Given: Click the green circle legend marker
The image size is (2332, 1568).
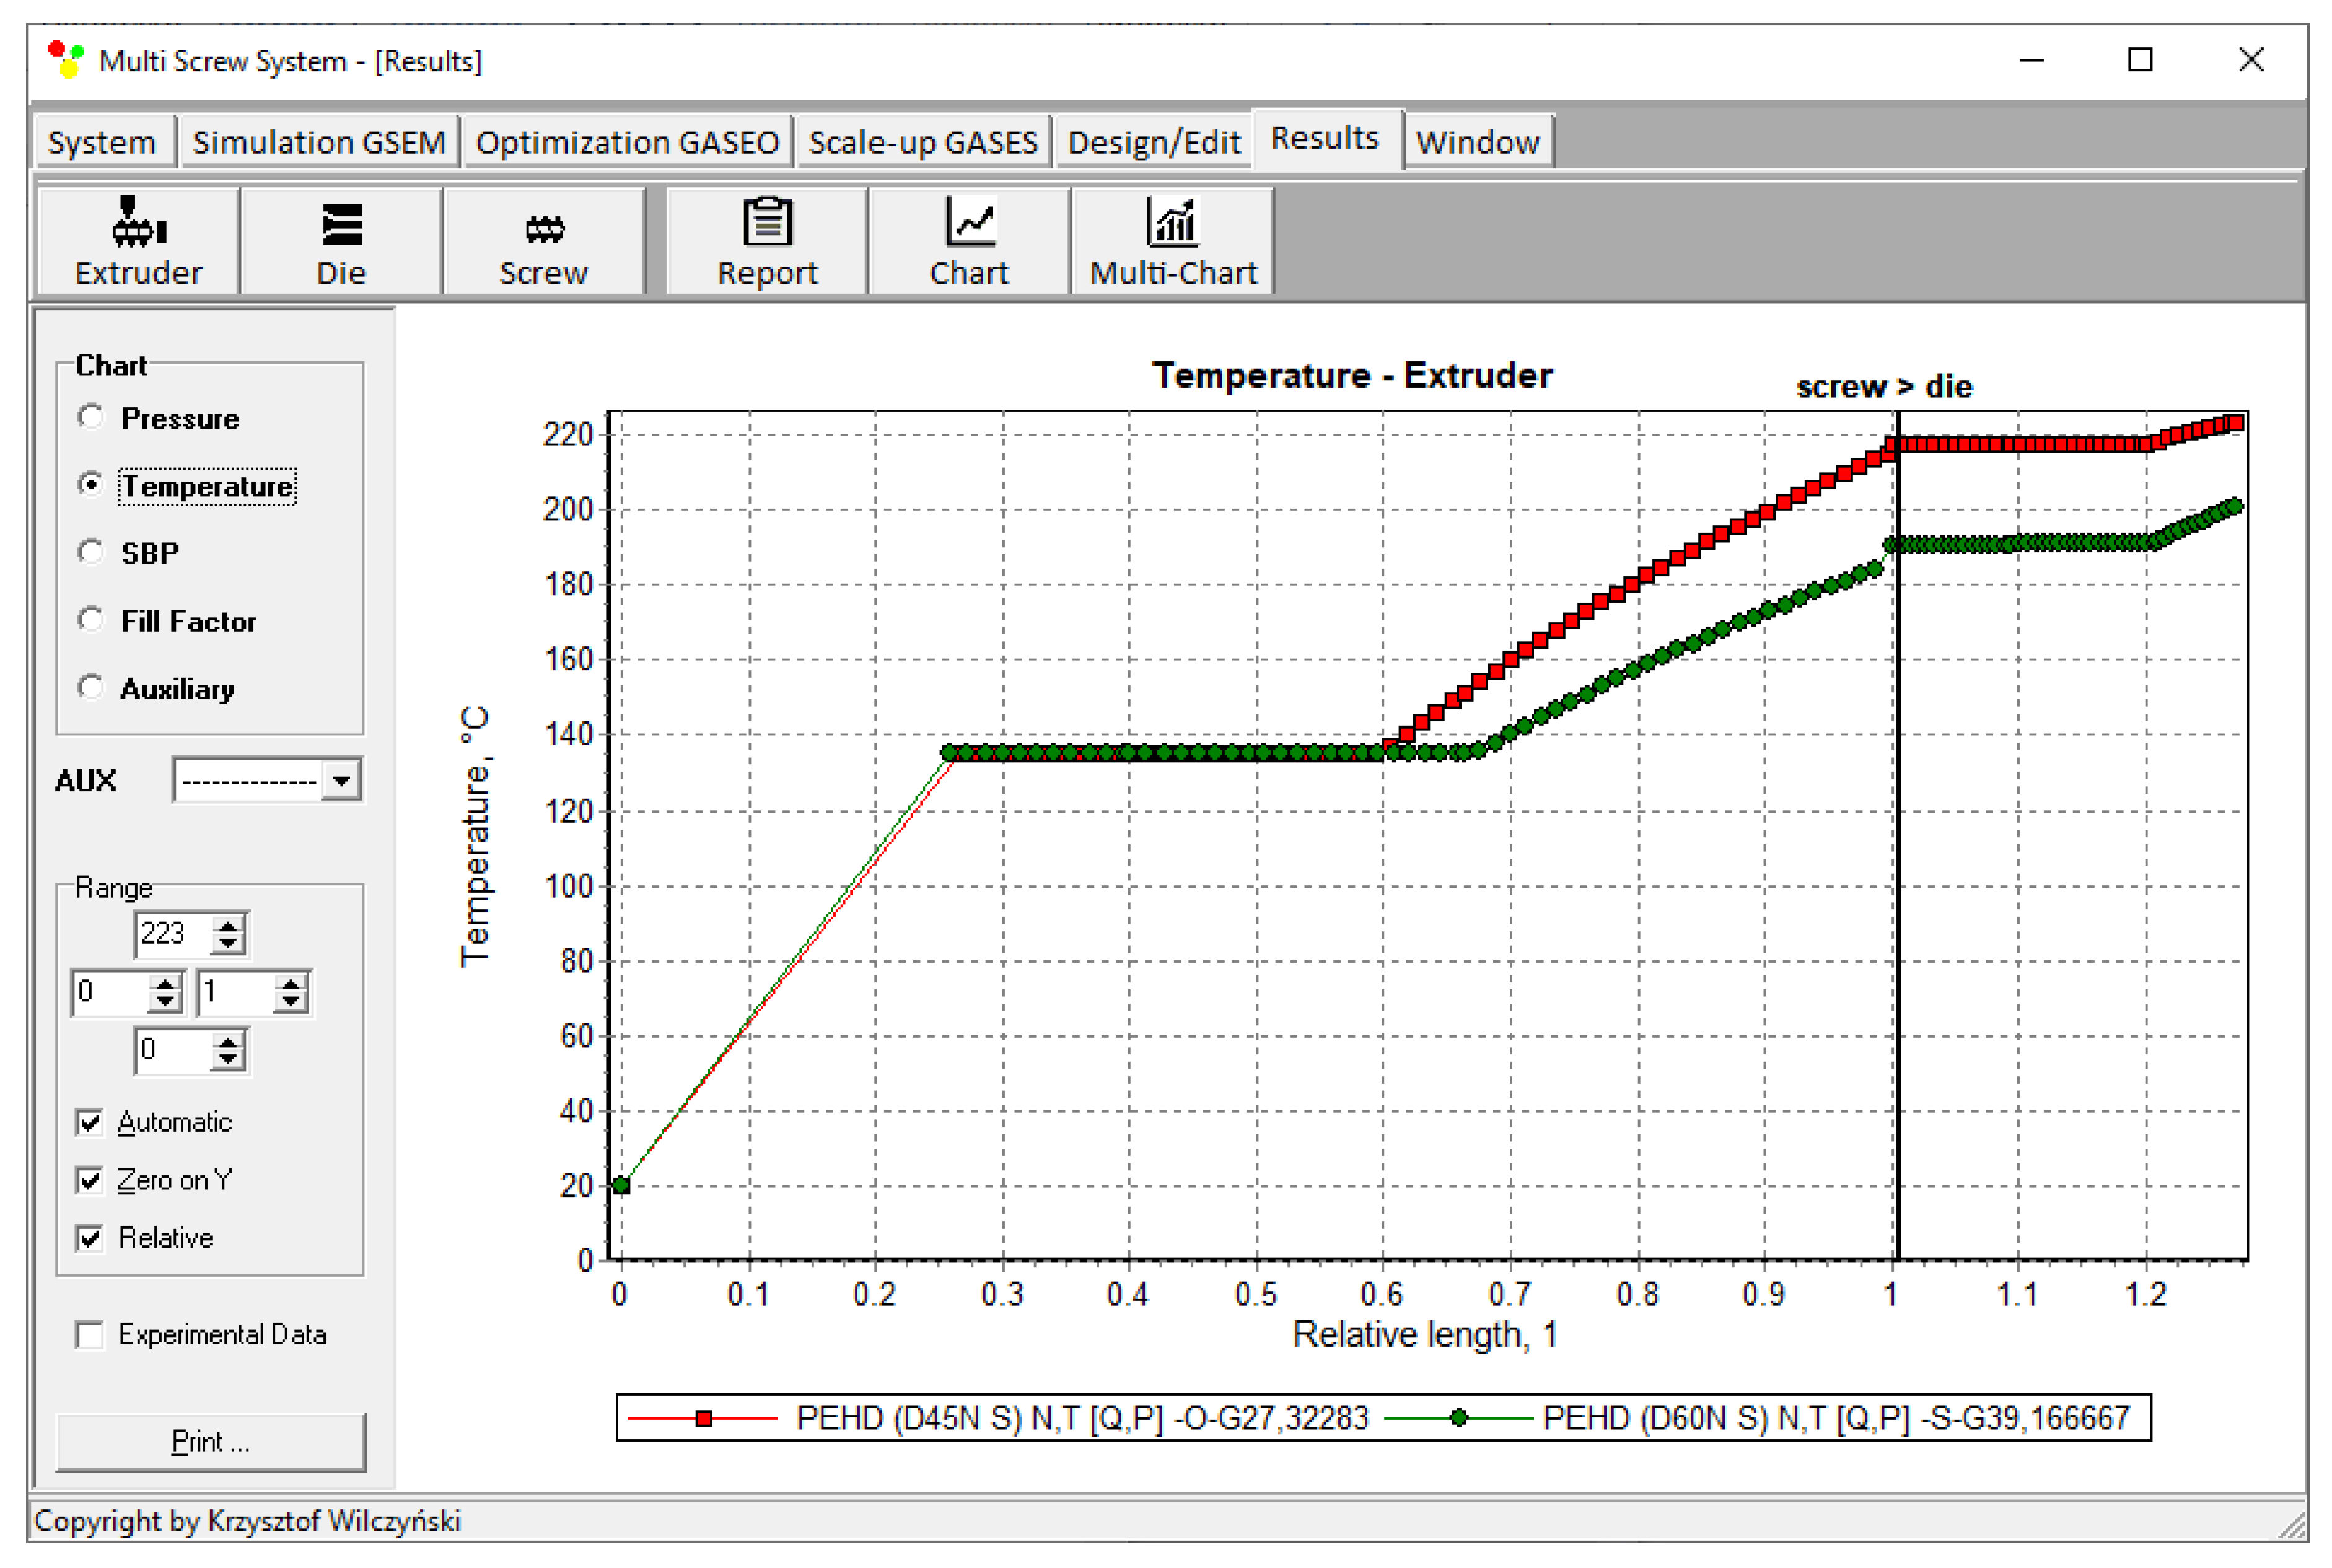Looking at the screenshot, I should click(1458, 1418).
